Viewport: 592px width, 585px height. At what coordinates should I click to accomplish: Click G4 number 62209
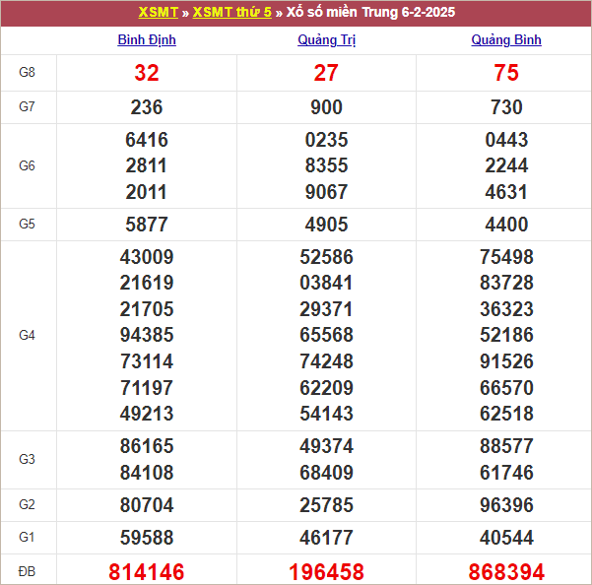click(x=326, y=388)
